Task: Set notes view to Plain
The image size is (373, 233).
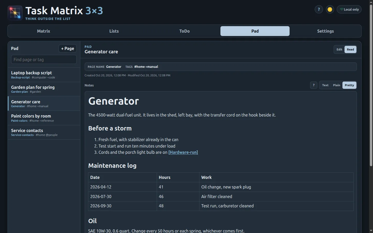Action: tap(336, 85)
